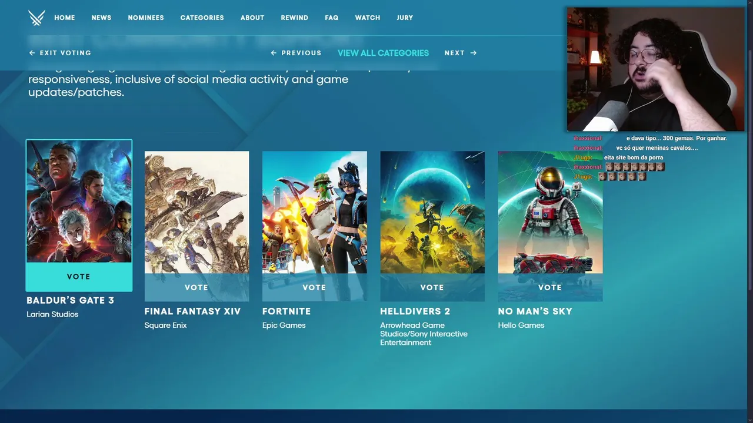
Task: Vote for Baldur's Gate 3
Action: point(79,277)
